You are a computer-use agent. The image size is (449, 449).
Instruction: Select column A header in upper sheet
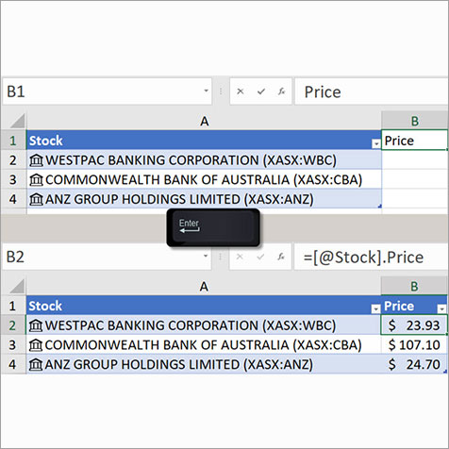pos(204,121)
